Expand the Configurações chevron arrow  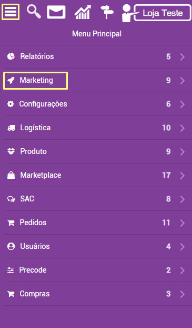(183, 104)
